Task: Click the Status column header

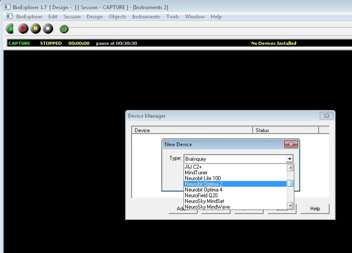Action: [x=286, y=130]
